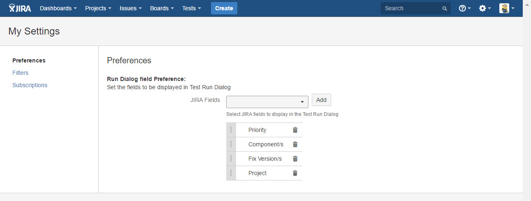
Task: Click the Priority field row text
Action: click(x=257, y=130)
